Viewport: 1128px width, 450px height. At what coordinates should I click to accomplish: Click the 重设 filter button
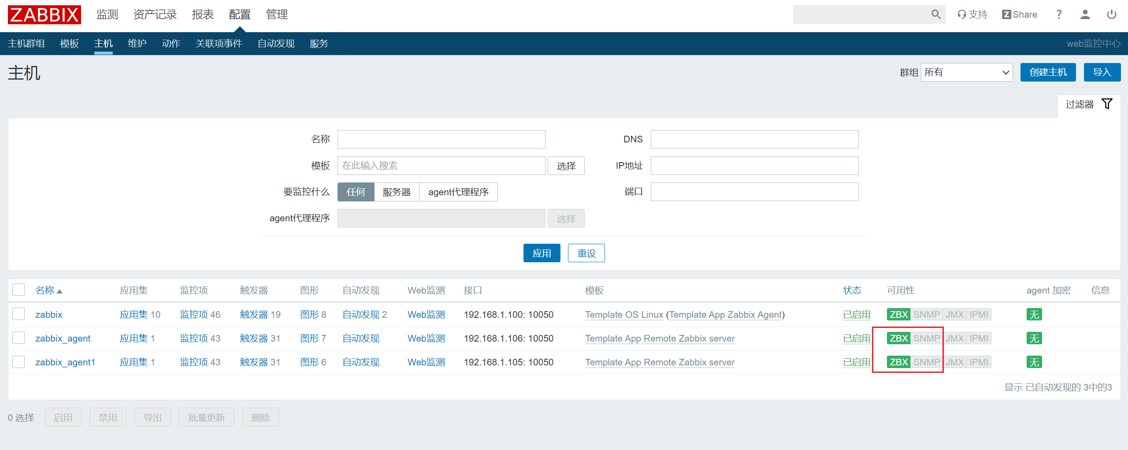[x=586, y=253]
